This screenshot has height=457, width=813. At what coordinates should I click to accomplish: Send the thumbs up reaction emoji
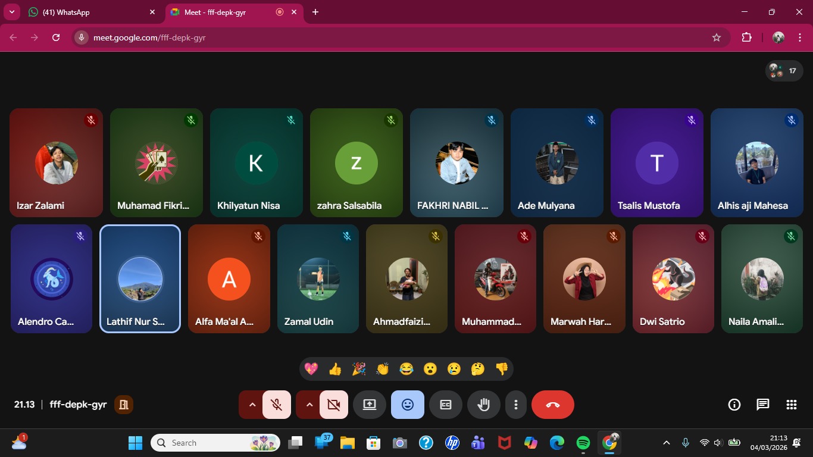[335, 369]
